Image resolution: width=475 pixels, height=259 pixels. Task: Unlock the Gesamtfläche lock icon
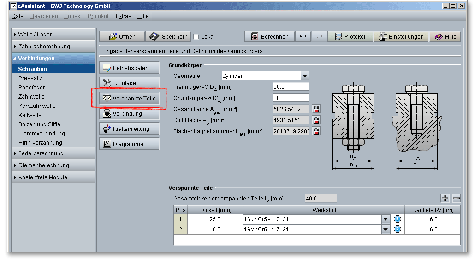pos(316,109)
